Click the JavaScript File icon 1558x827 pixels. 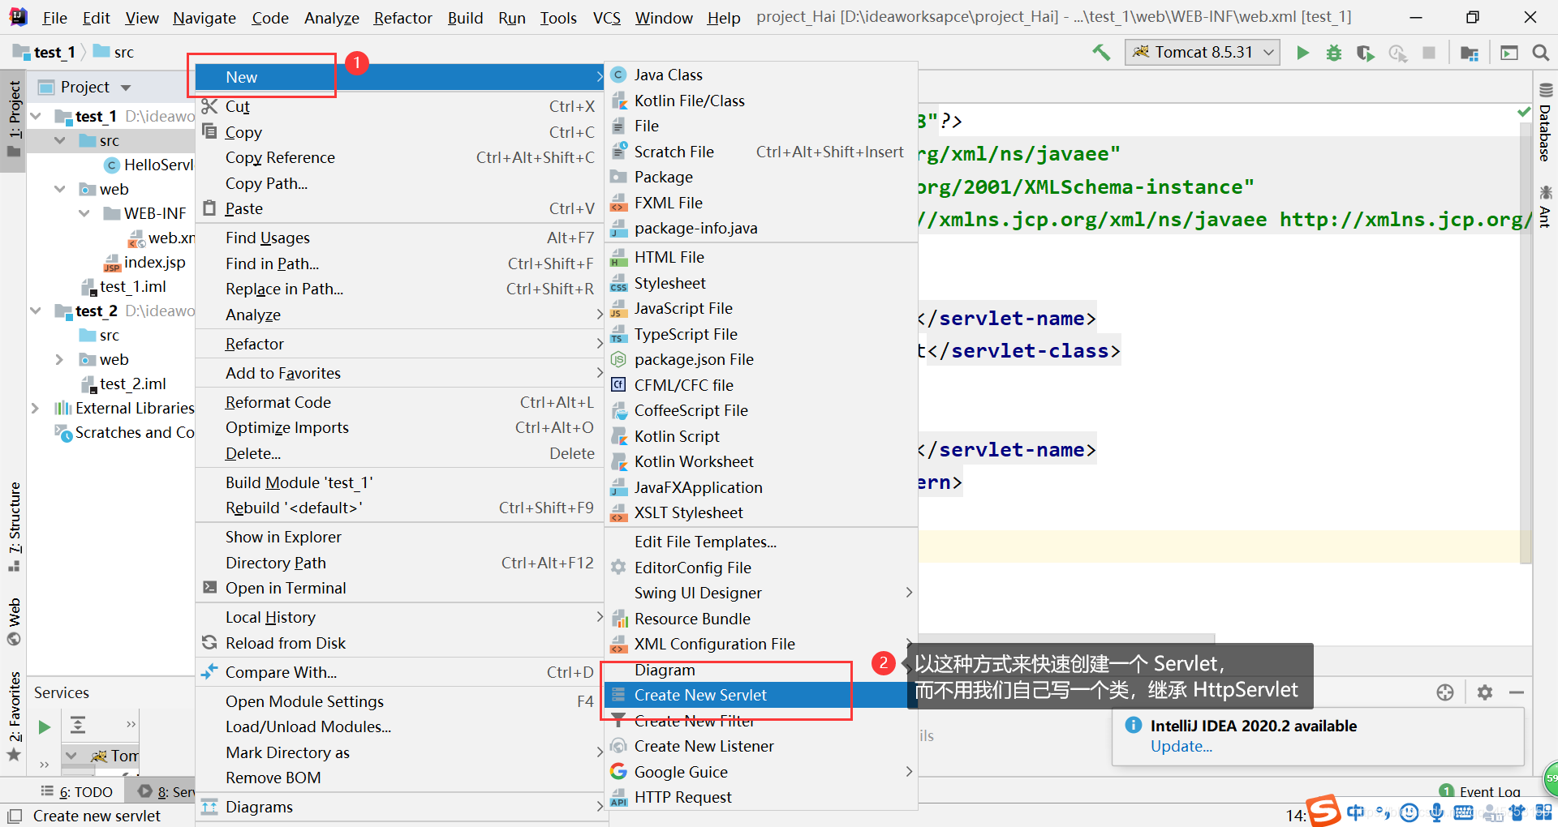pos(618,309)
